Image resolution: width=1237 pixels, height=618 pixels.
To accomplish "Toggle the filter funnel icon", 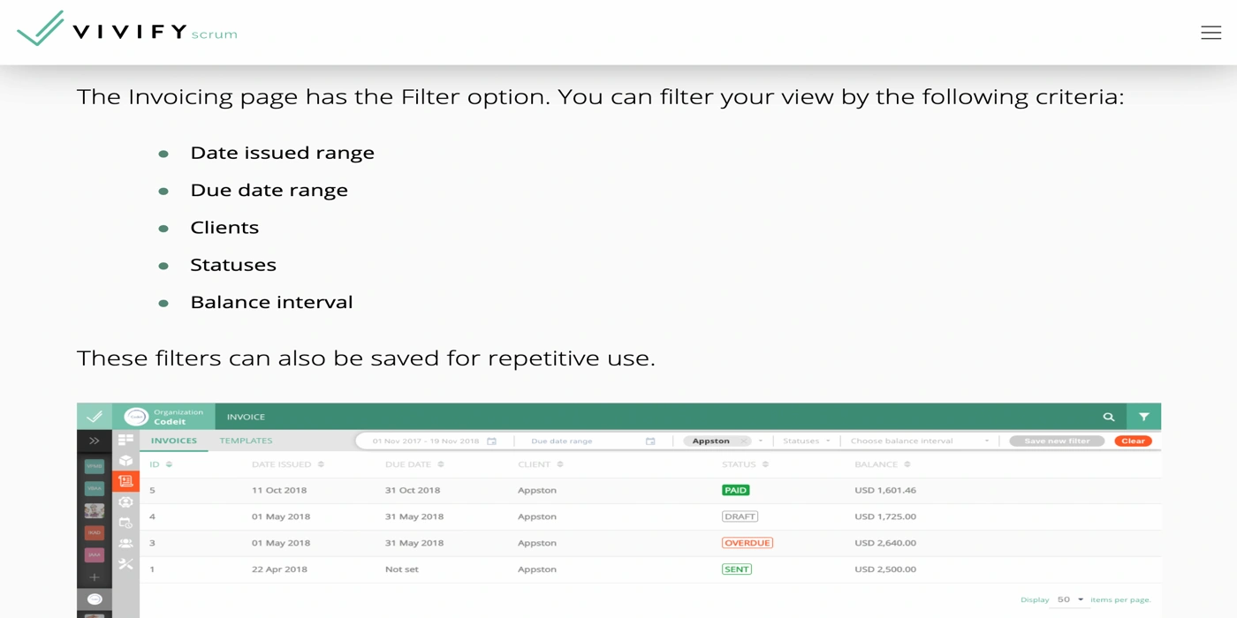I will click(1144, 417).
